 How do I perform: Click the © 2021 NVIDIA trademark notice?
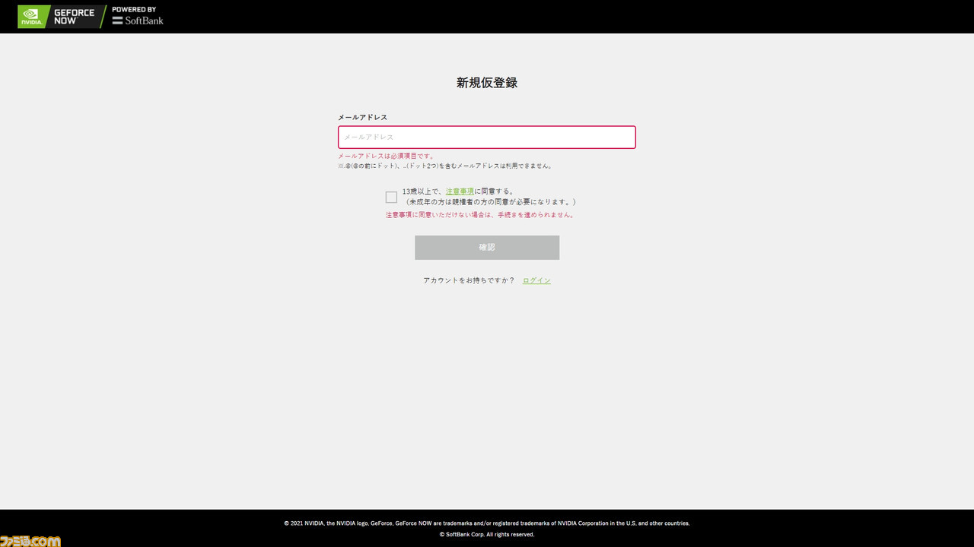pos(487,523)
